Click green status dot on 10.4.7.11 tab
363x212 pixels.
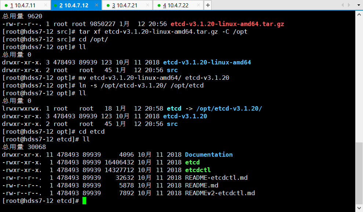[x=6, y=5]
